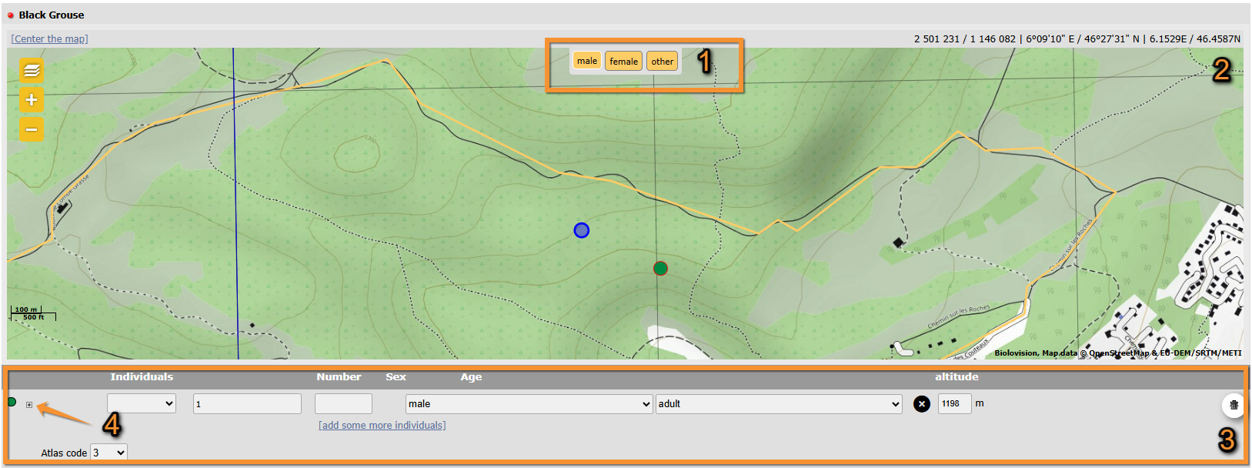Viewport: 1252px width, 468px height.
Task: Click add some more individuals link
Action: [382, 426]
